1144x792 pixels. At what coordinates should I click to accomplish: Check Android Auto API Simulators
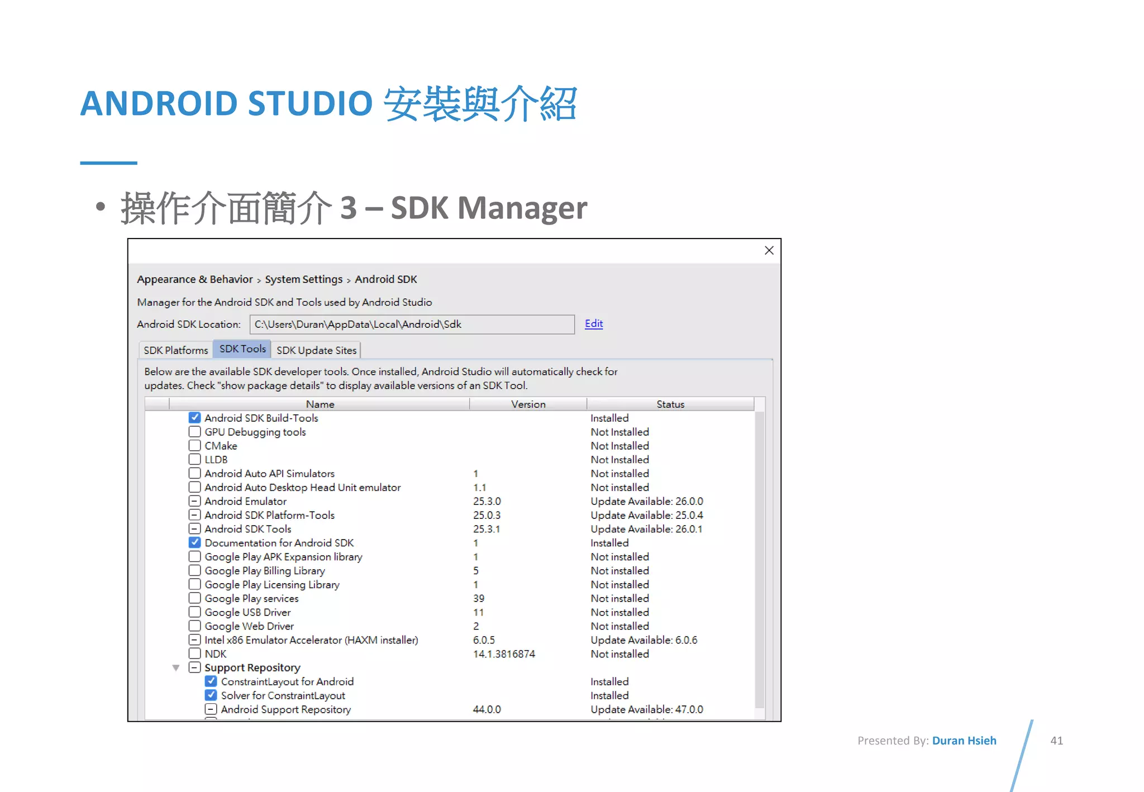click(x=194, y=473)
